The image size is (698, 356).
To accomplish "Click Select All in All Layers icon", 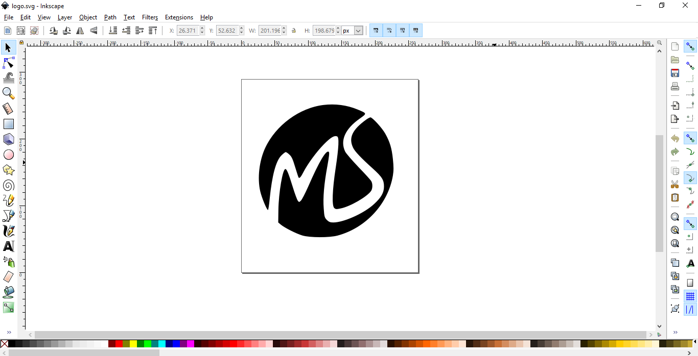I will [x=21, y=31].
